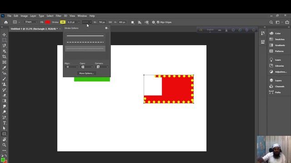Image resolution: width=291 pixels, height=163 pixels.
Task: Choose the solid line stroke preset
Action: click(85, 36)
